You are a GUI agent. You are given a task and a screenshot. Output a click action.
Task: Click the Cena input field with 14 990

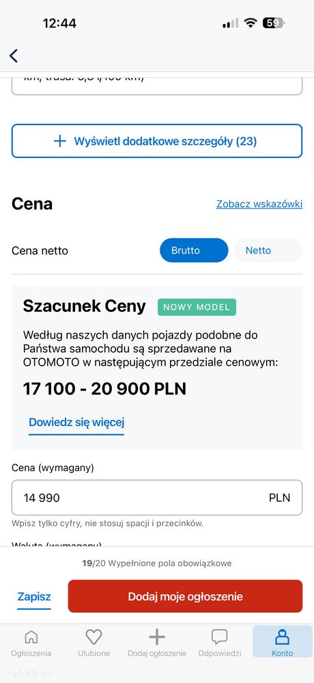coord(157,498)
